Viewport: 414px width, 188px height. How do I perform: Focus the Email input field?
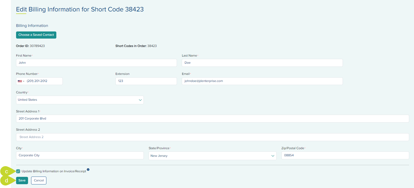pos(262,81)
